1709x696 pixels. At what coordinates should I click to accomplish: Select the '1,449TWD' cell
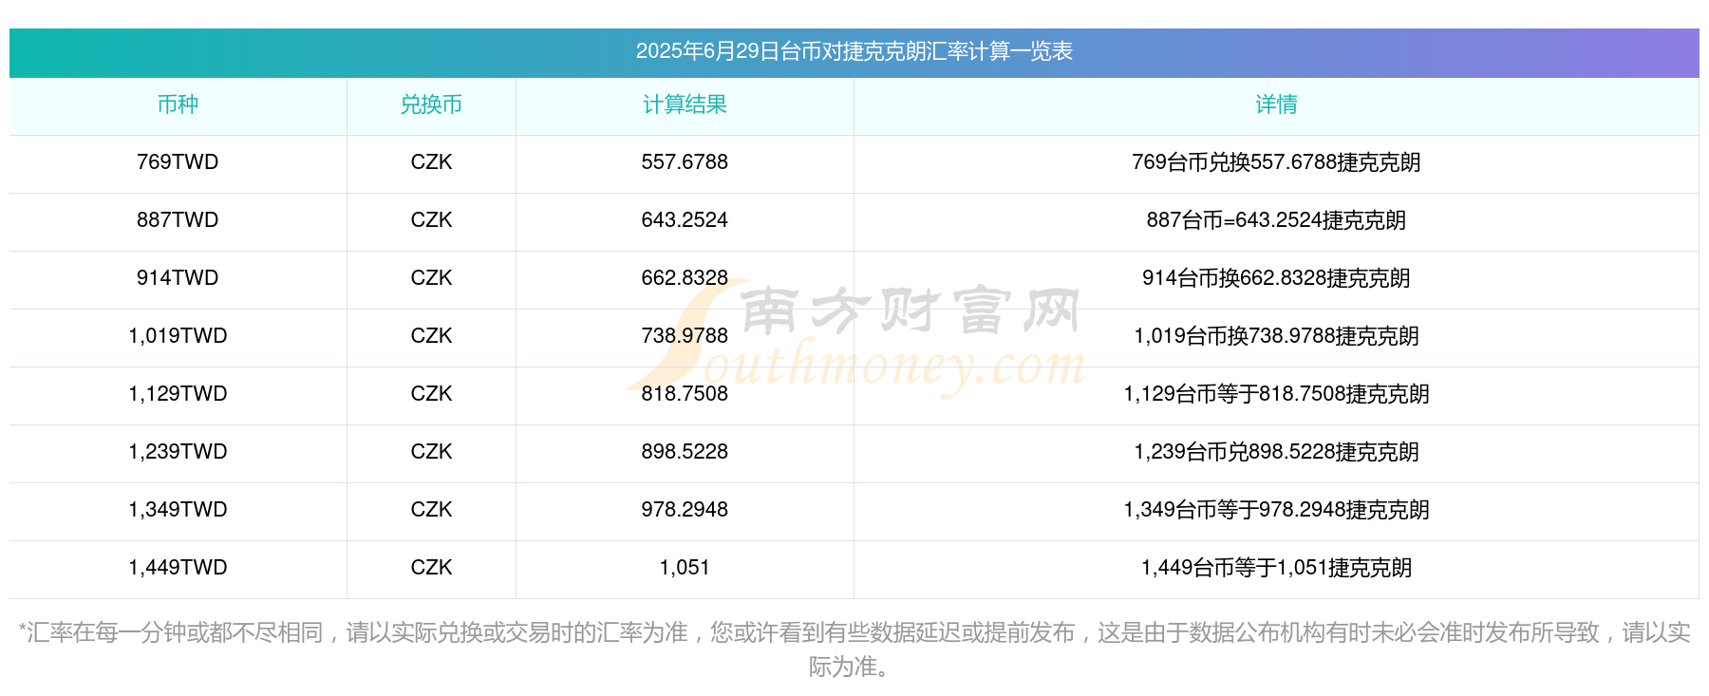[178, 568]
